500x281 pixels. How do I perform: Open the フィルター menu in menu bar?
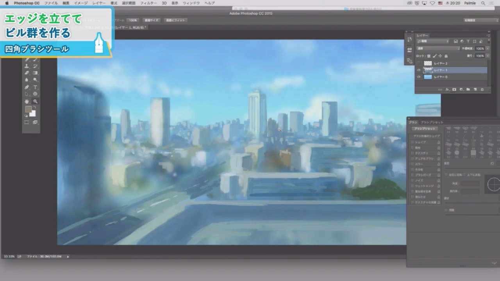tap(148, 3)
